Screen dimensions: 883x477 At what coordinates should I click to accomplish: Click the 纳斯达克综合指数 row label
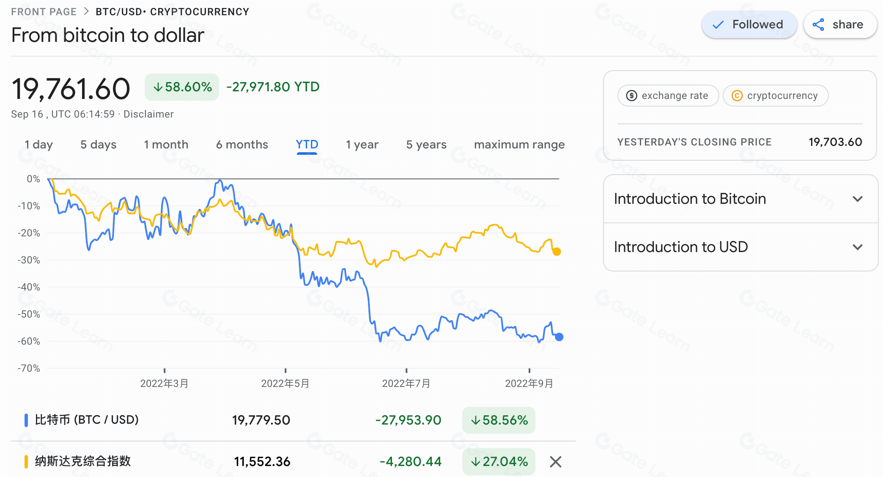click(83, 461)
